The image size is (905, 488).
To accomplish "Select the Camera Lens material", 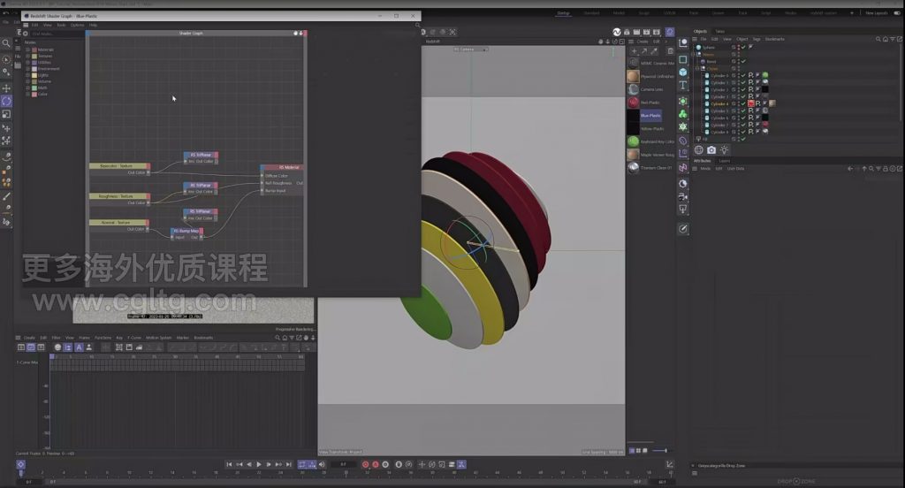I will click(651, 89).
